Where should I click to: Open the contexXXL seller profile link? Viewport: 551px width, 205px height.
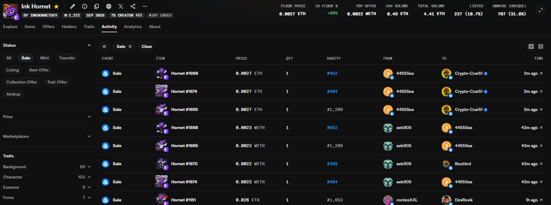point(406,200)
